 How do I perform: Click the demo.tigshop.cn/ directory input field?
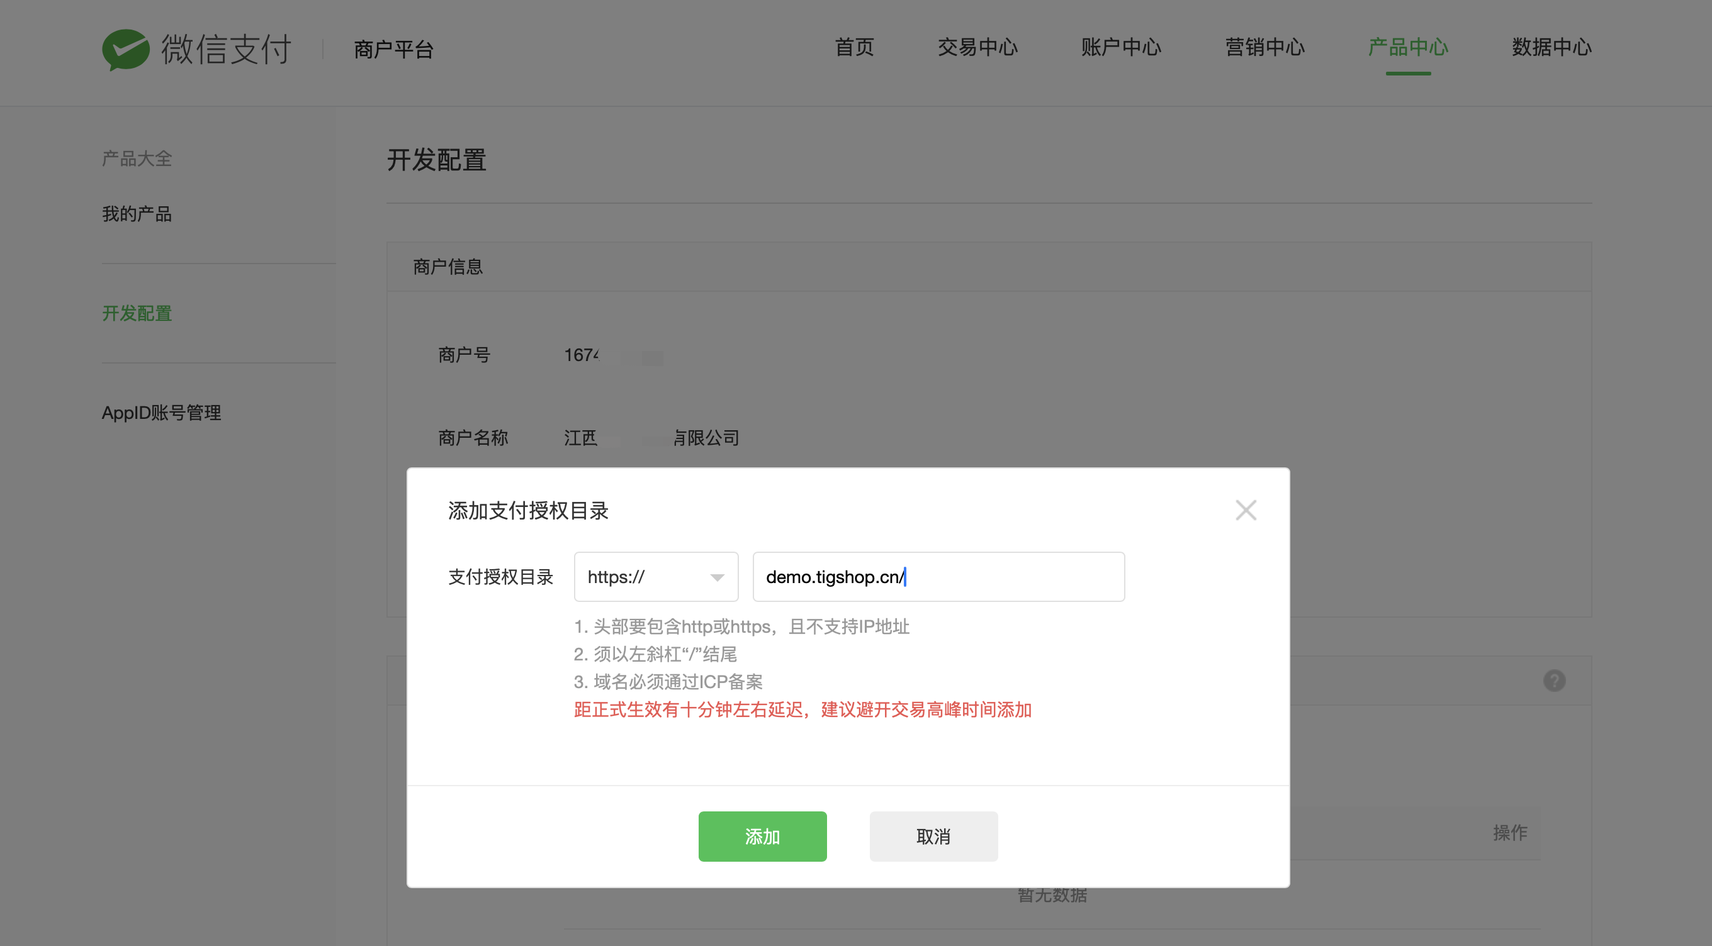(938, 577)
